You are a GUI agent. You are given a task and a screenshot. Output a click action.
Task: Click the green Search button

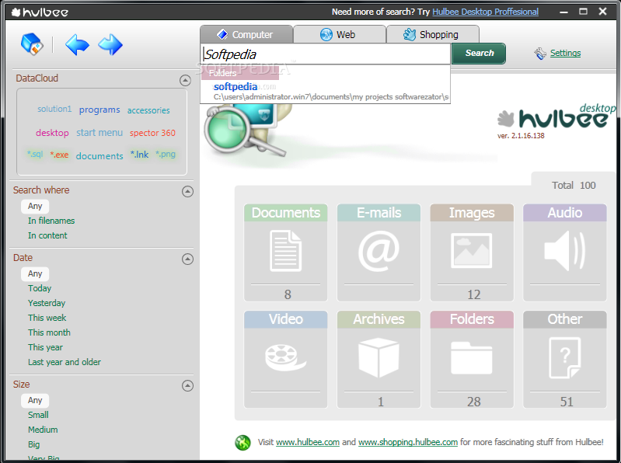coord(479,53)
